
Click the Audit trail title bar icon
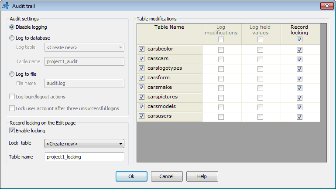(6, 6)
